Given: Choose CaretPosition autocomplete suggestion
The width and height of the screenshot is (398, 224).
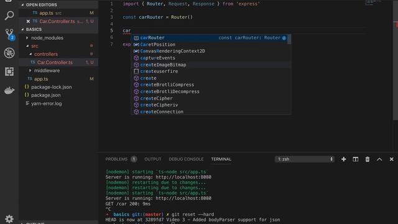Looking at the screenshot, I should (x=209, y=44).
